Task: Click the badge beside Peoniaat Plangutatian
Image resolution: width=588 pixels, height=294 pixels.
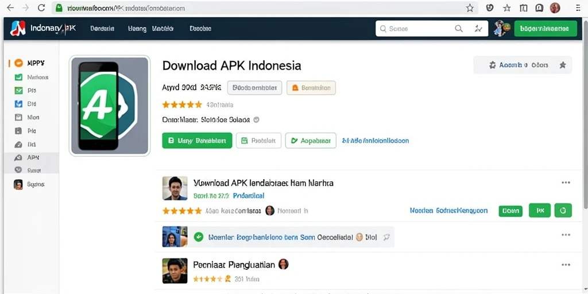Action: point(284,264)
